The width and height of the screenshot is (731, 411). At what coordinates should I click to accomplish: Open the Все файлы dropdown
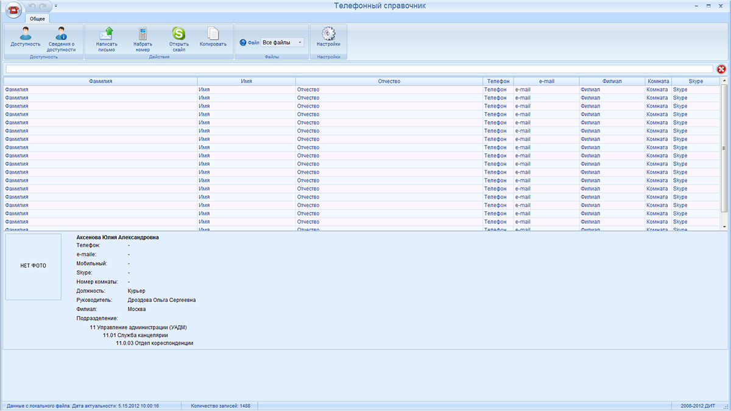(x=282, y=43)
